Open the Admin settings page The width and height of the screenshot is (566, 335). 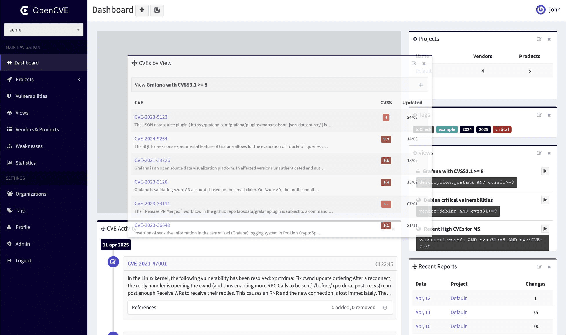(x=22, y=244)
